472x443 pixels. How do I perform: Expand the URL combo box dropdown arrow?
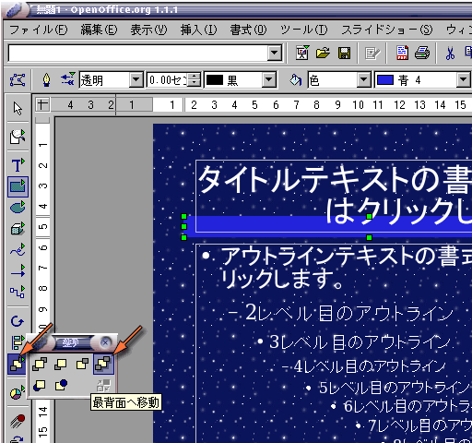pos(274,53)
